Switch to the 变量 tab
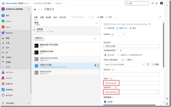The image size is (171, 107). point(42,17)
